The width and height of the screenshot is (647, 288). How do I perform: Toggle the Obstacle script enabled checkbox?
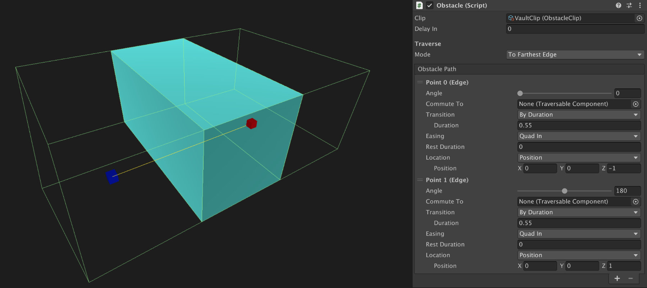(x=430, y=5)
